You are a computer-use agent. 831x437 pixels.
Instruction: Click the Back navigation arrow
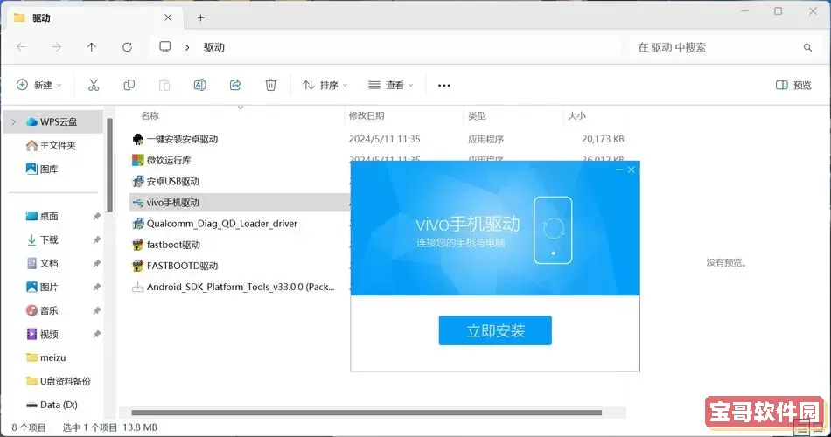[x=21, y=47]
